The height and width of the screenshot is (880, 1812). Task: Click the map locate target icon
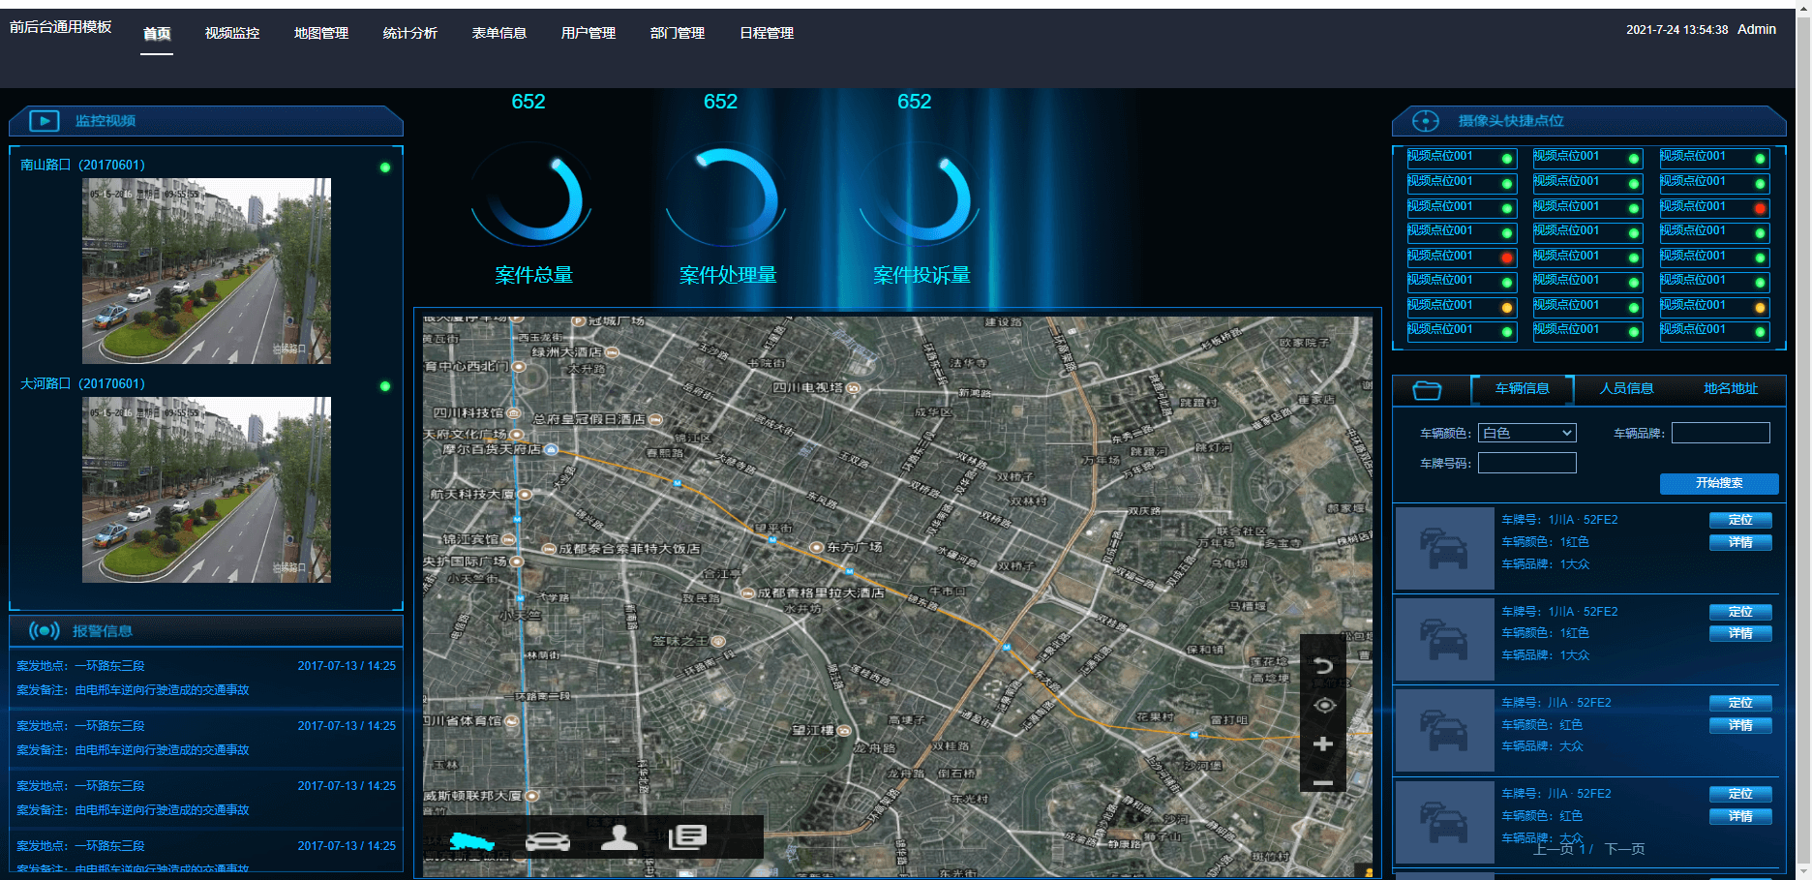[x=1324, y=705]
